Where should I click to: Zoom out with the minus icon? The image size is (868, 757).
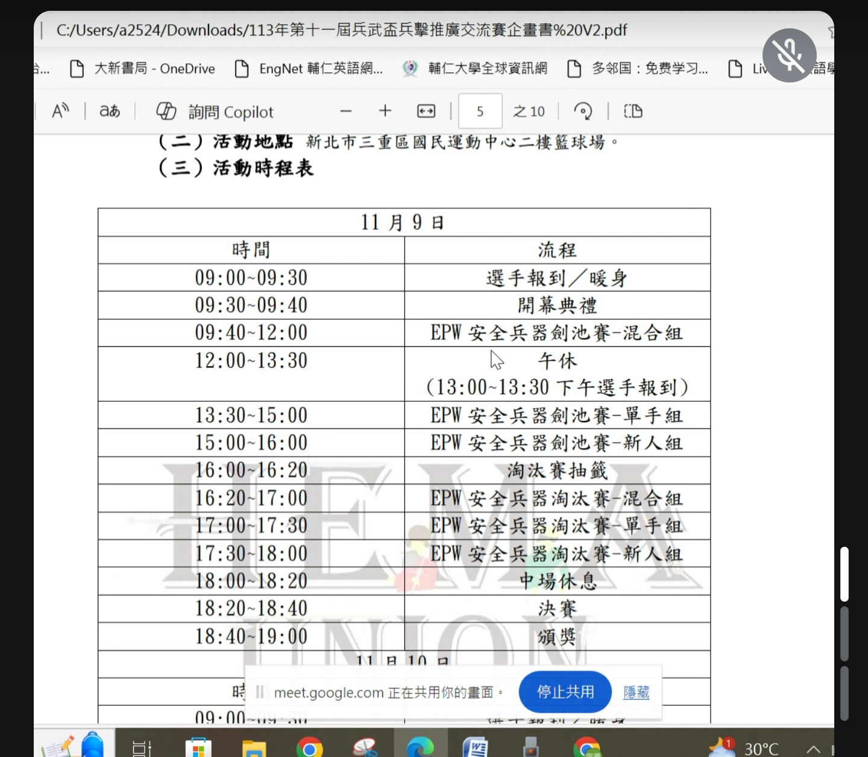(x=345, y=111)
